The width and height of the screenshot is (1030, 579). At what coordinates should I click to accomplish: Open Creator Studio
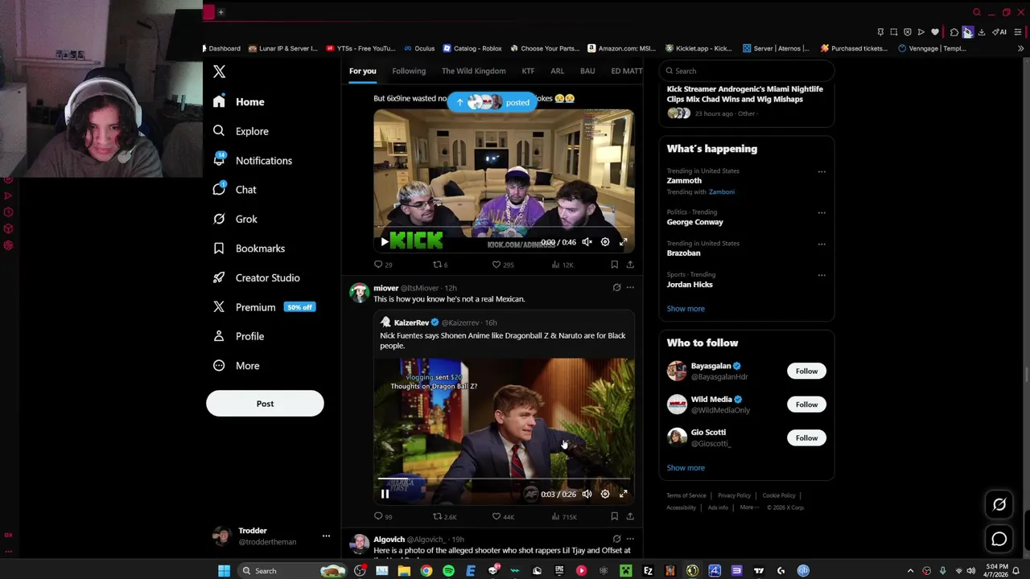pos(256,277)
